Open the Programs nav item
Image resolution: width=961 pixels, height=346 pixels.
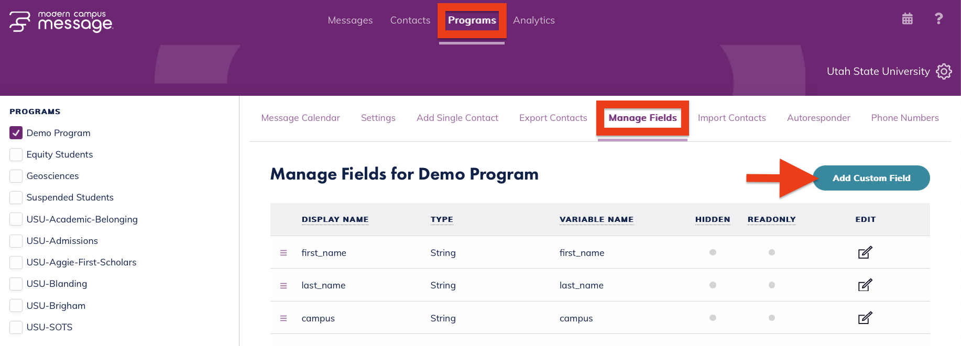[x=472, y=20]
